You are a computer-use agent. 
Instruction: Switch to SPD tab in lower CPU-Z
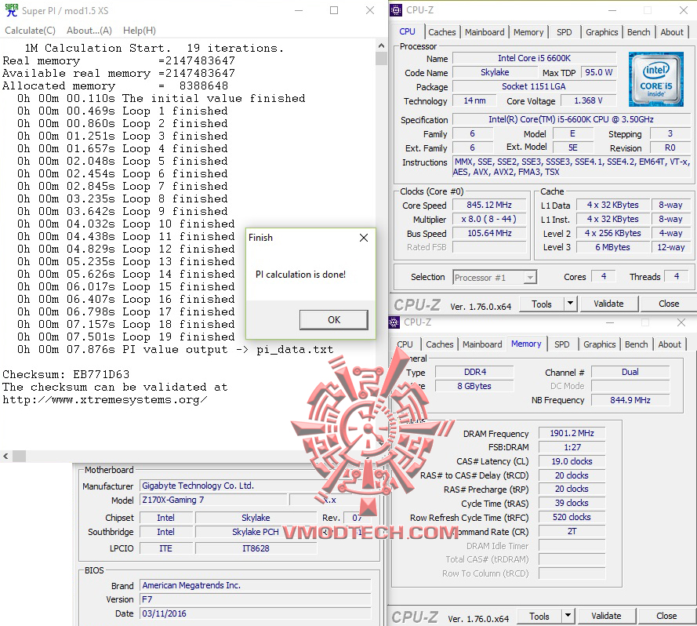tap(562, 344)
